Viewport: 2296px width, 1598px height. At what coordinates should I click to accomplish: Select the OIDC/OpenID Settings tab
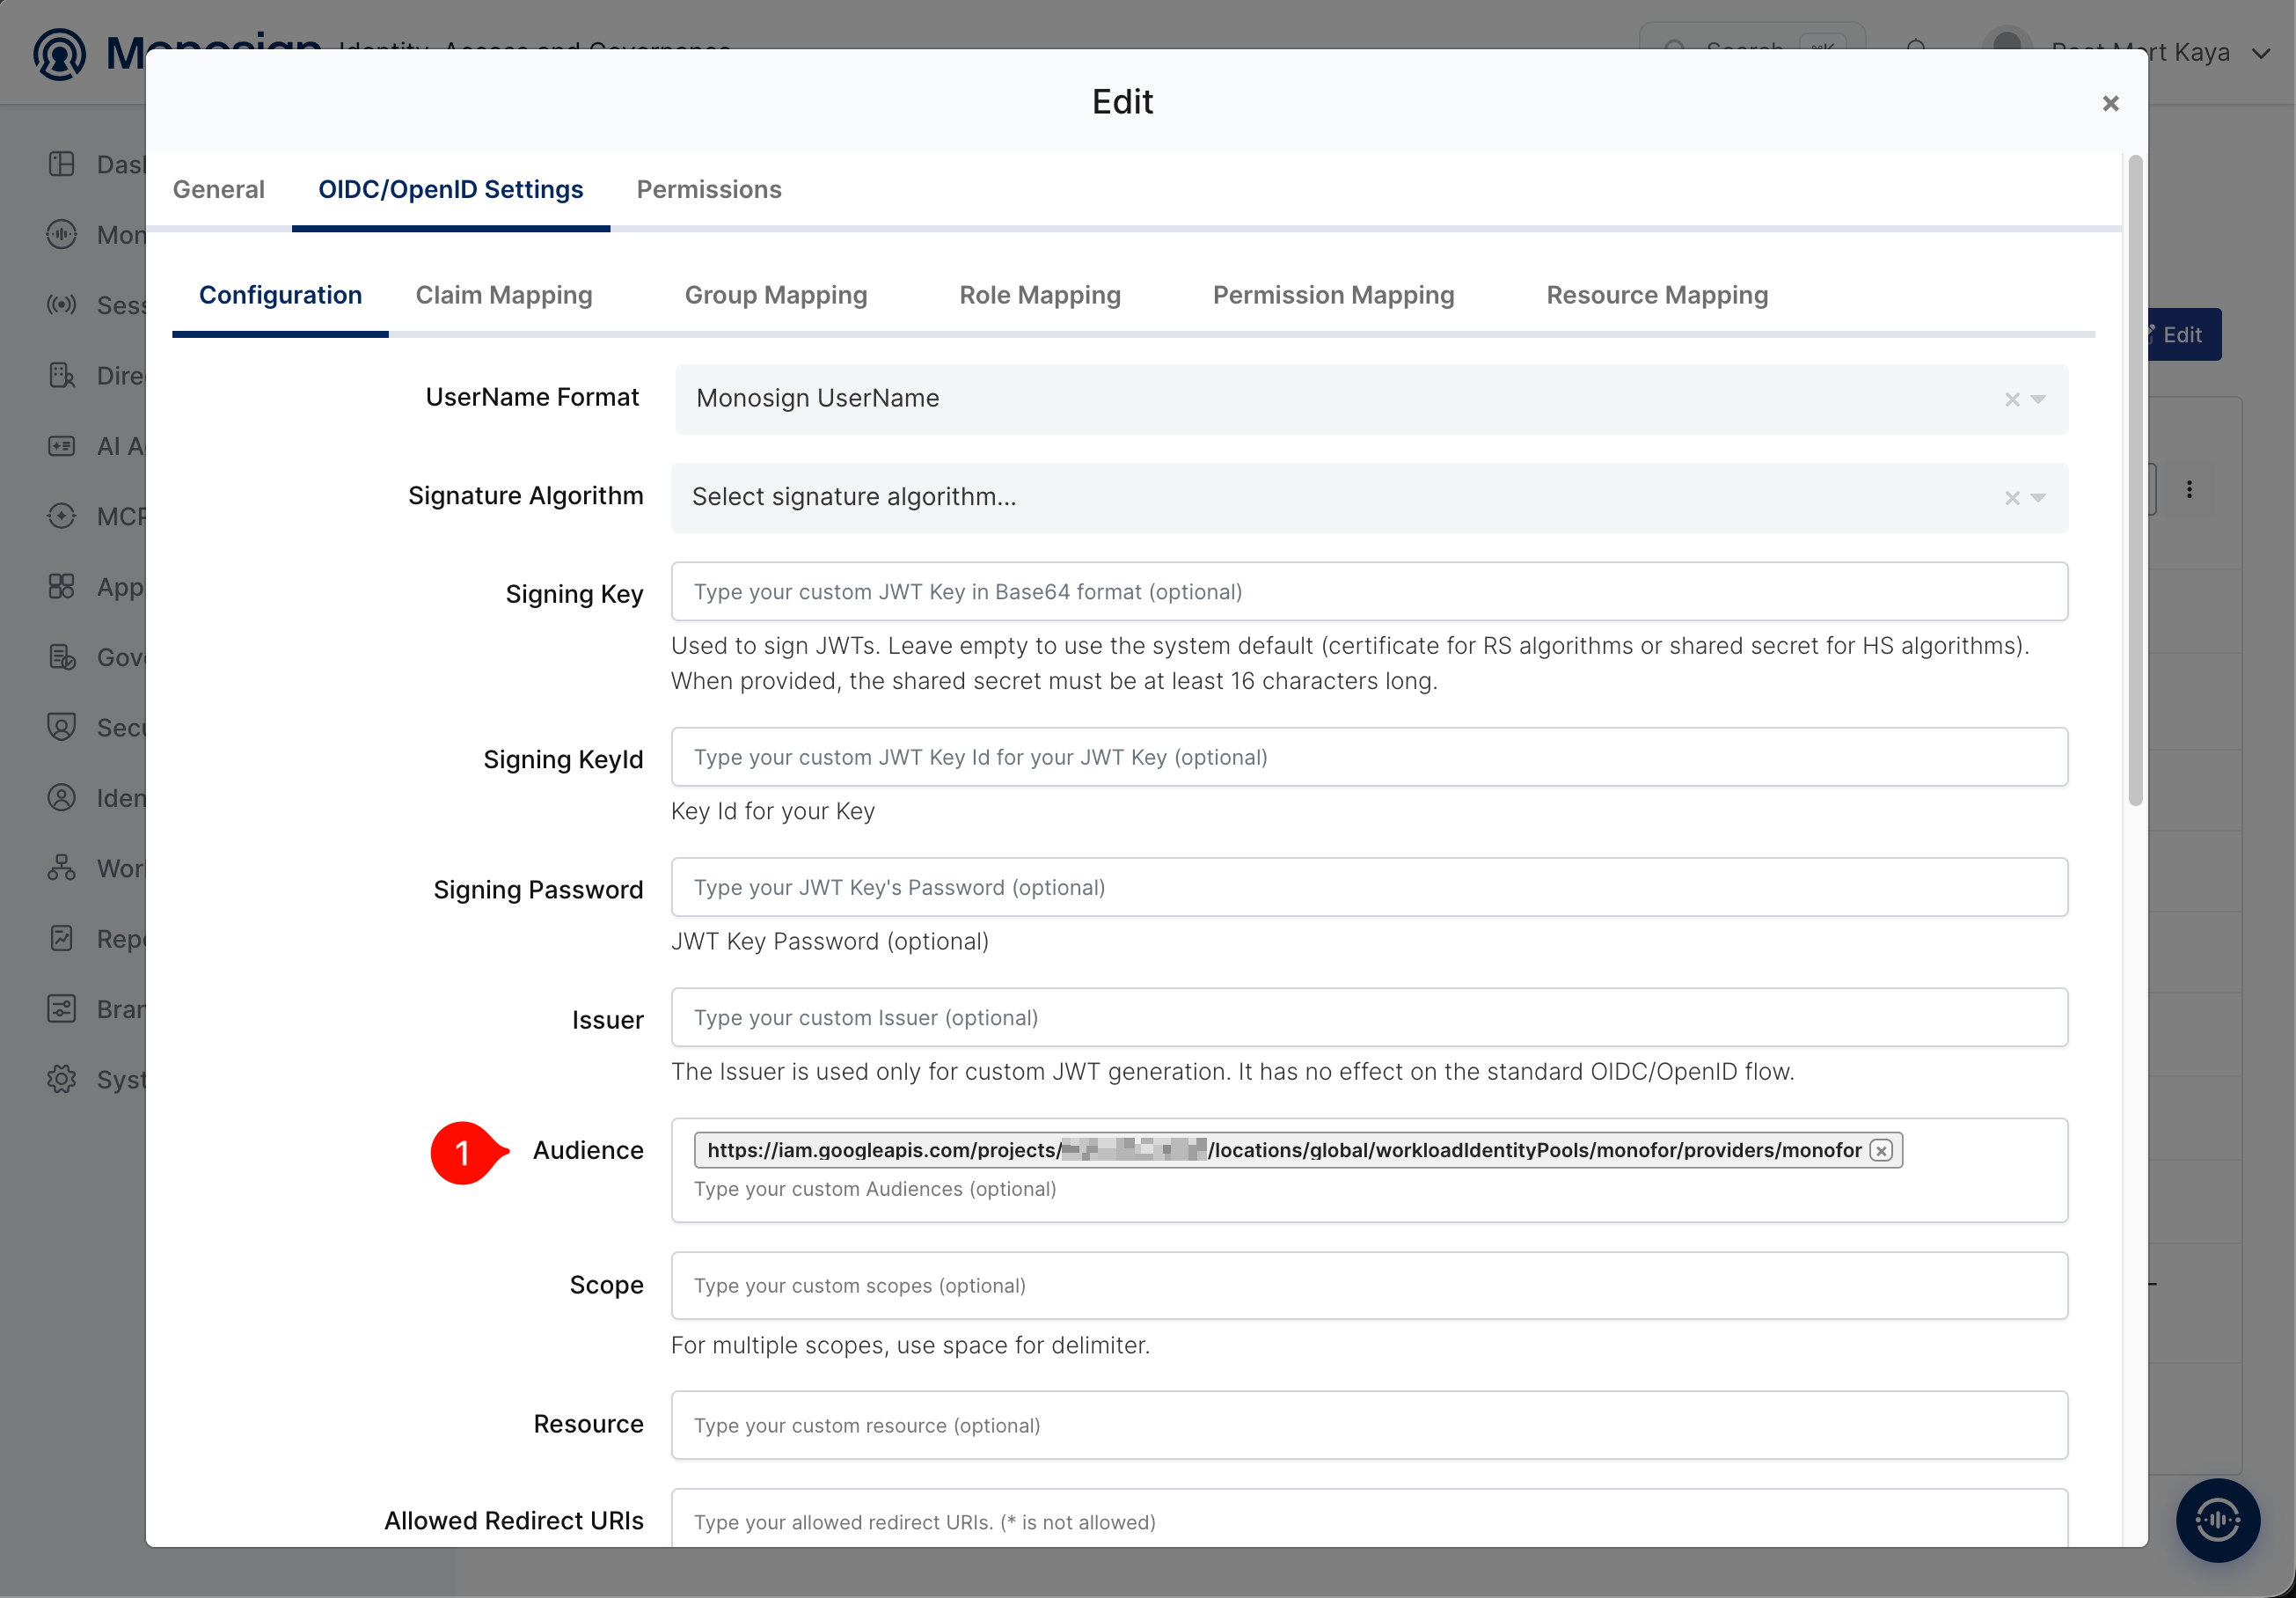(451, 190)
